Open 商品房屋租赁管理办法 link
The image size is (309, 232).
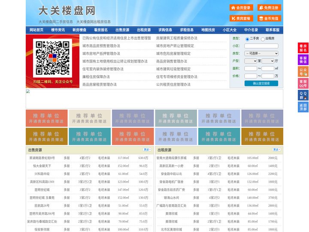pos(100,85)
